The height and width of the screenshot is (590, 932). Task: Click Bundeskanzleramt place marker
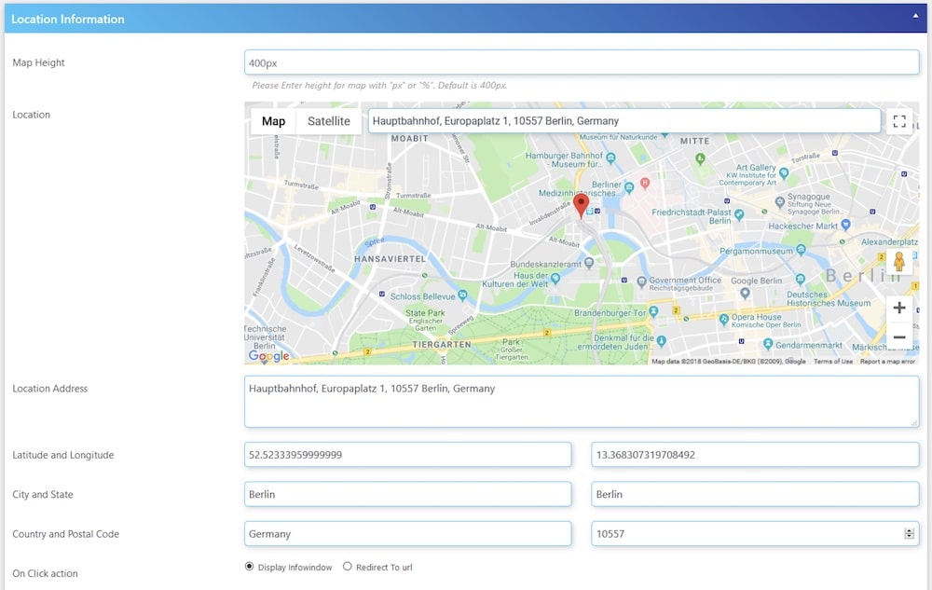[x=588, y=263]
